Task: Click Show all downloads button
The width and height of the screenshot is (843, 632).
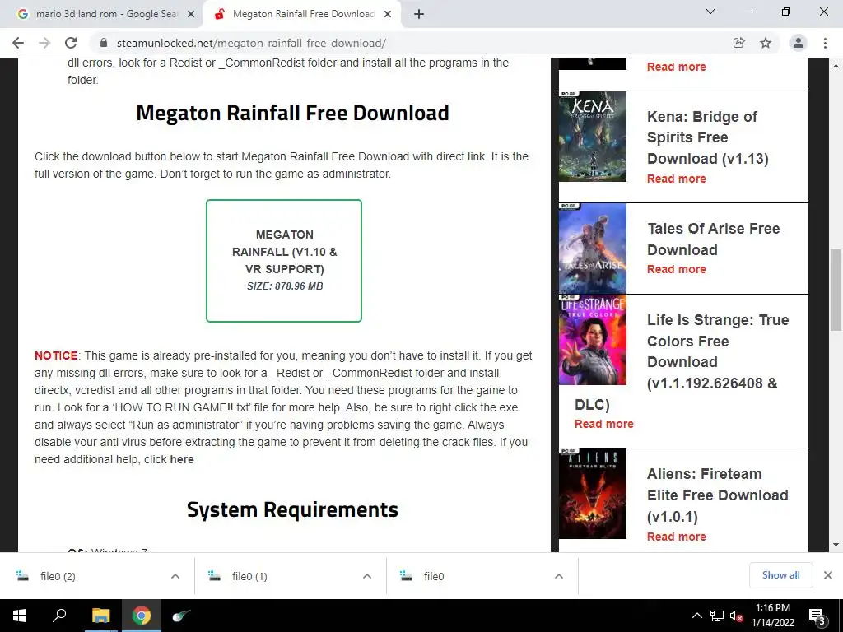Action: coord(780,575)
